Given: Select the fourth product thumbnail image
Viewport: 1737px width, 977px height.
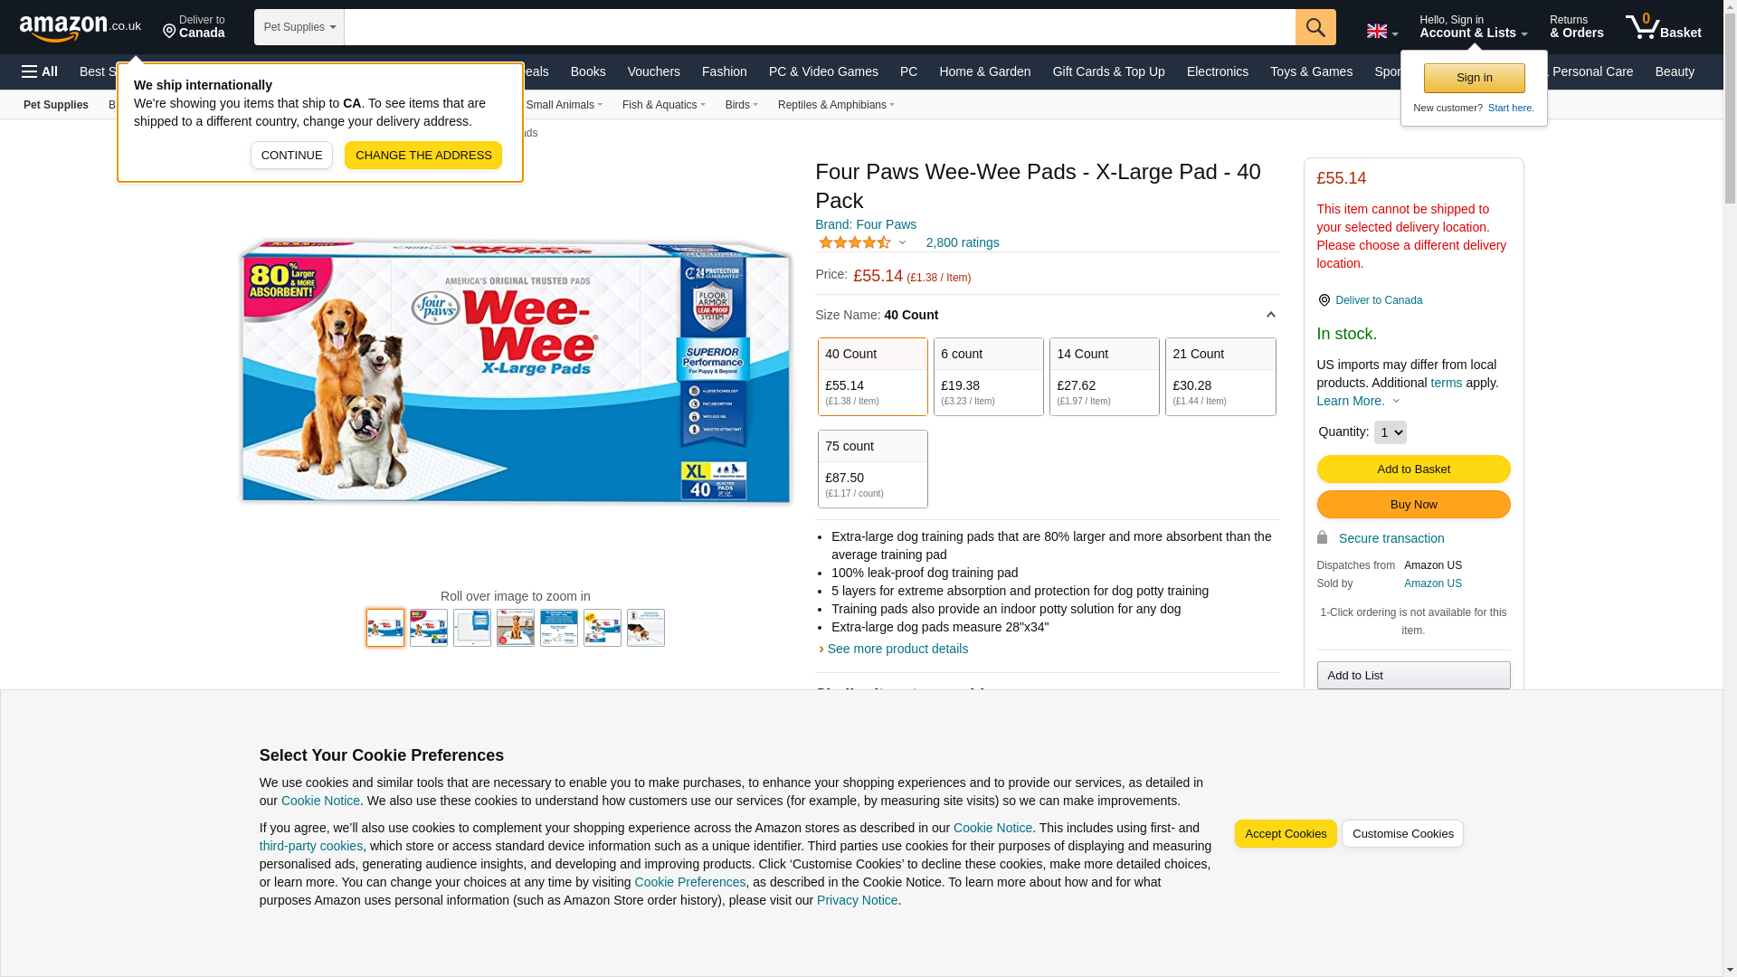Looking at the screenshot, I should (x=516, y=628).
